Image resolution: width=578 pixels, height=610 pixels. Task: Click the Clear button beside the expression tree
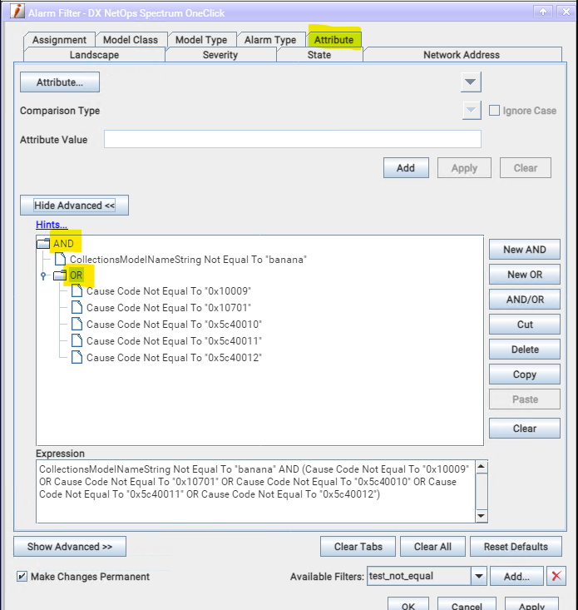point(525,429)
